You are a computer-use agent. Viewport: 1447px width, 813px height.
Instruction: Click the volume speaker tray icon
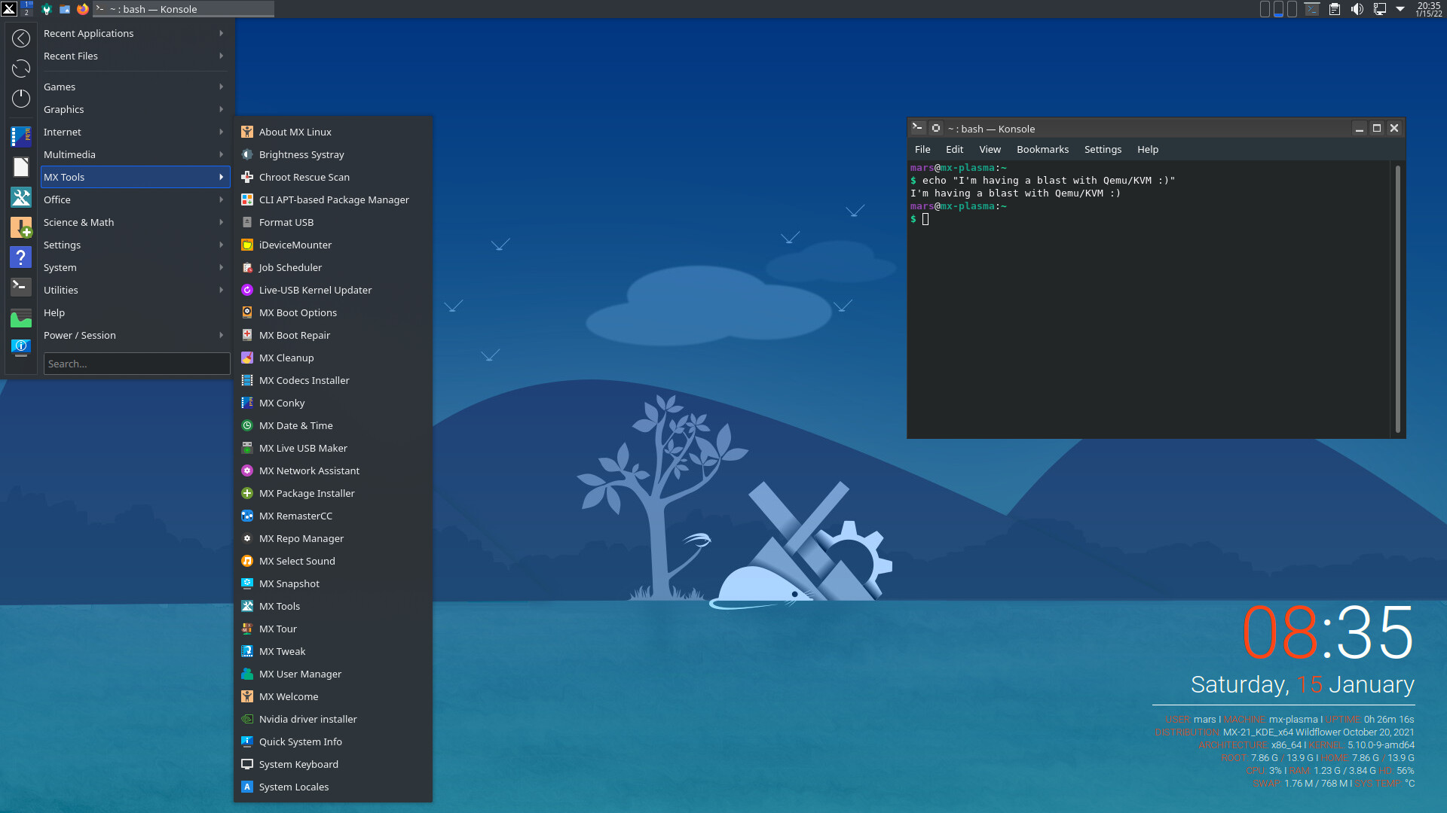1357,9
